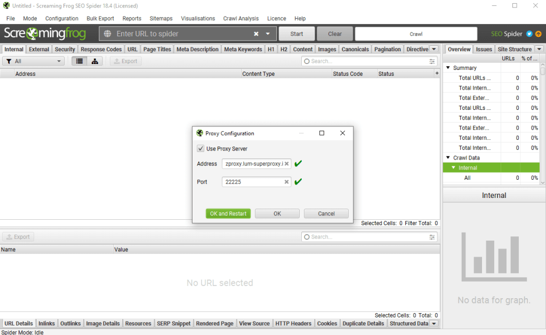Switch to the Response Codes tab
The width and height of the screenshot is (546, 335).
101,49
